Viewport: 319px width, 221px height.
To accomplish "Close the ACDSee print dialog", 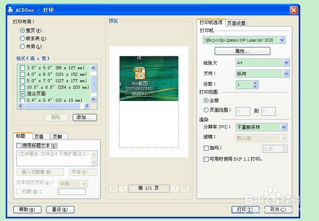I will coord(294,10).
